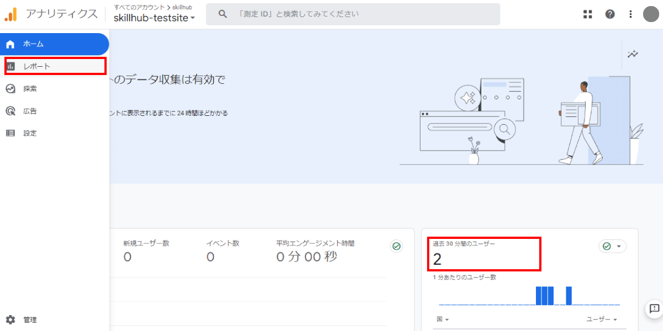This screenshot has height=331, width=663.
Task: Go to ホーム in the sidebar
Action: 55,44
